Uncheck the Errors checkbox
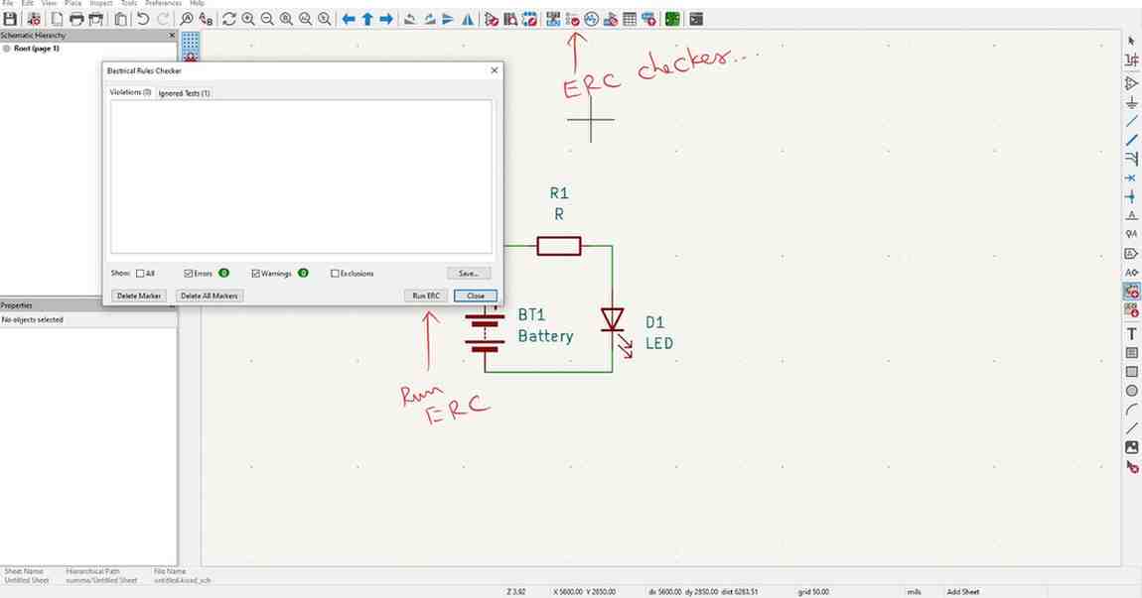 click(188, 274)
